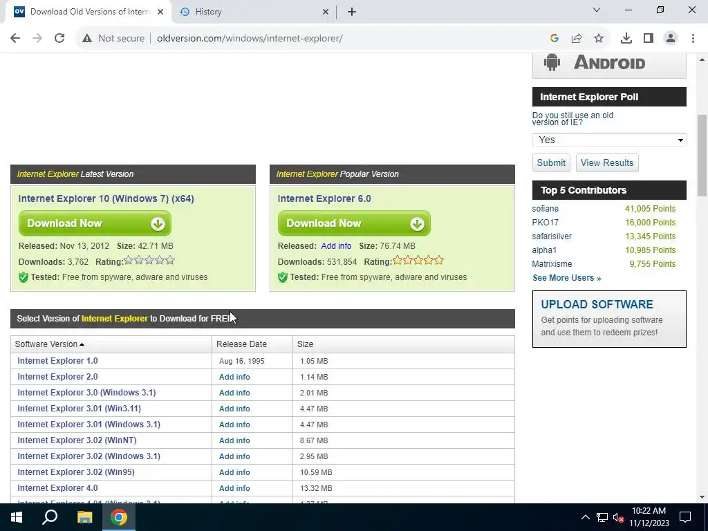Open Internet Explorer 2.0 link
Viewport: 708px width, 531px height.
point(57,377)
